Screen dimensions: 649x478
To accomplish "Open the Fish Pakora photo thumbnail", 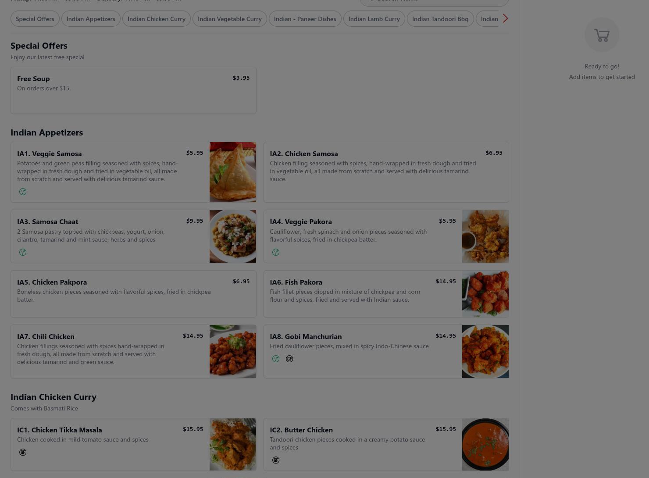I will (485, 294).
